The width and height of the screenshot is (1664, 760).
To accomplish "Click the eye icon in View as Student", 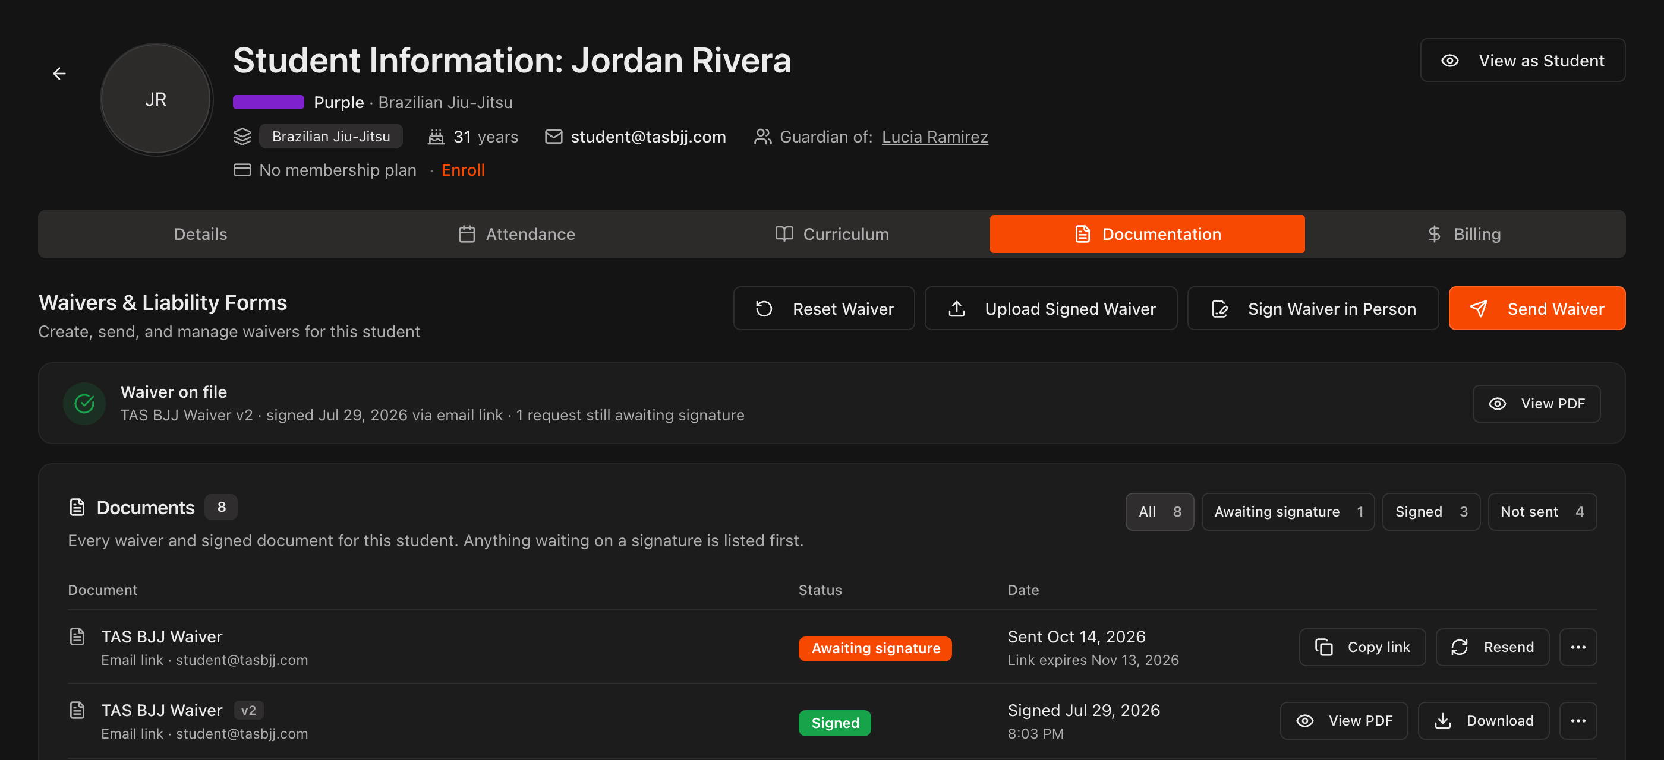I will pos(1450,61).
